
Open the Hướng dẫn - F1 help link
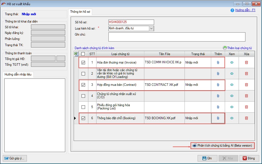click(x=245, y=10)
